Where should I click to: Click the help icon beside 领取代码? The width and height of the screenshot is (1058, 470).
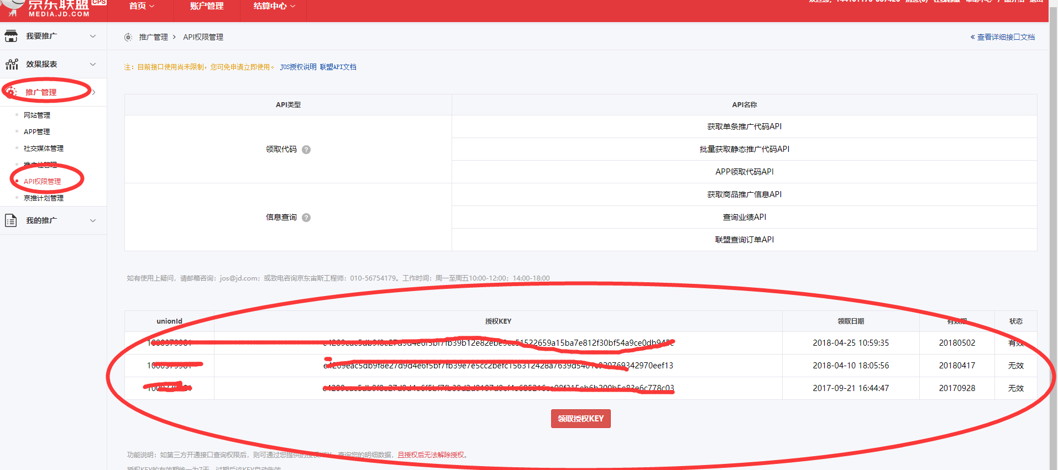(x=306, y=149)
